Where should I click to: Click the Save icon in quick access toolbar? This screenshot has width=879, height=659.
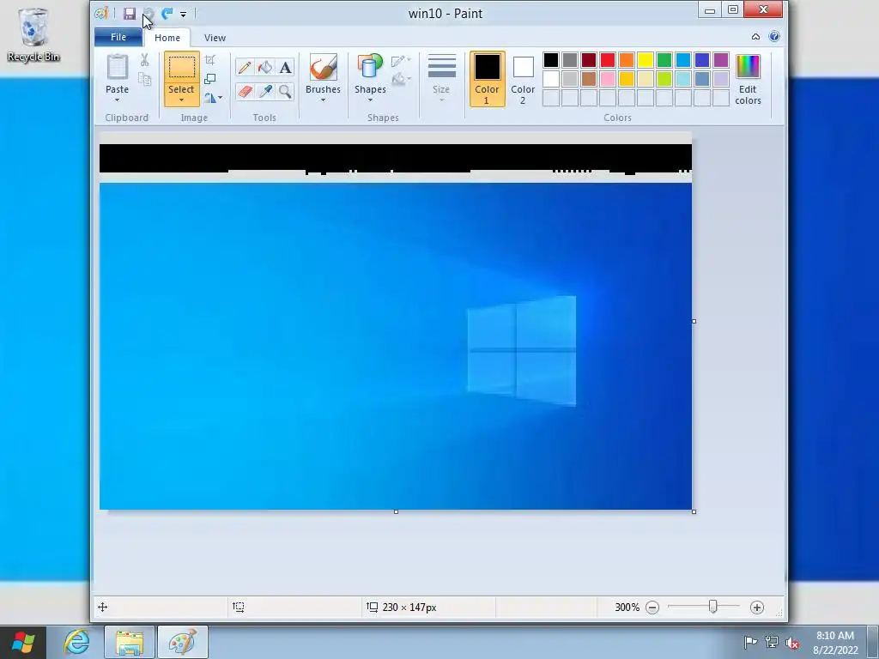click(130, 14)
